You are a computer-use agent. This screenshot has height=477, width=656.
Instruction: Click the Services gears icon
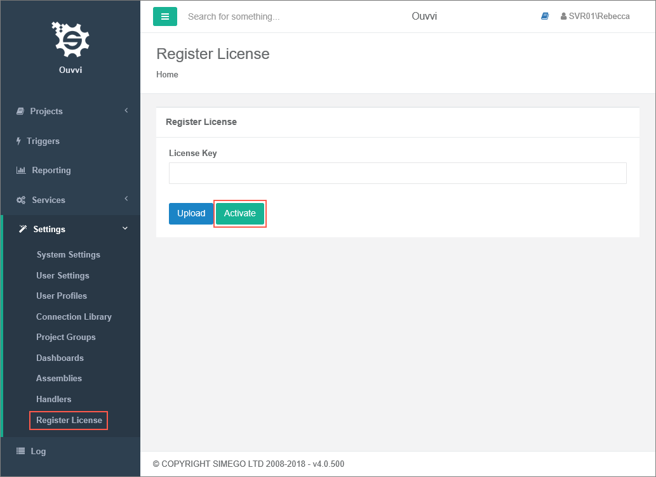(x=21, y=200)
